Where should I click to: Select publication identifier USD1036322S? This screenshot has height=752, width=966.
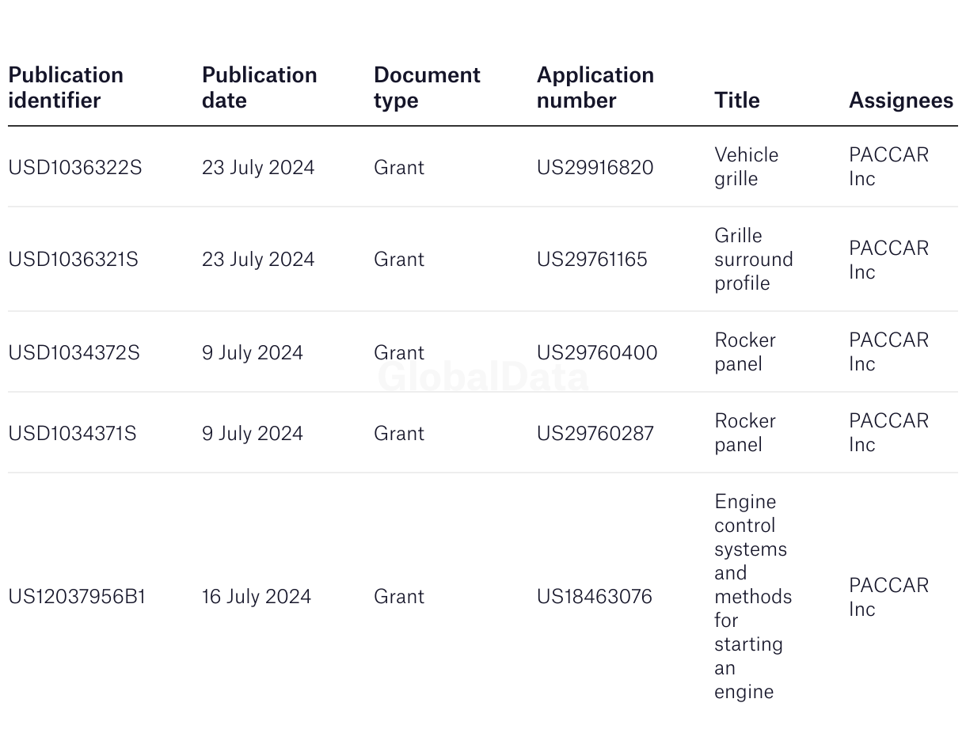pyautogui.click(x=75, y=168)
